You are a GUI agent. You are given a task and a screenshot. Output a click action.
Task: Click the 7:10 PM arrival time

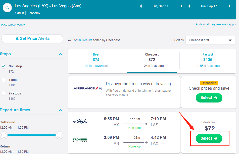click(x=158, y=119)
